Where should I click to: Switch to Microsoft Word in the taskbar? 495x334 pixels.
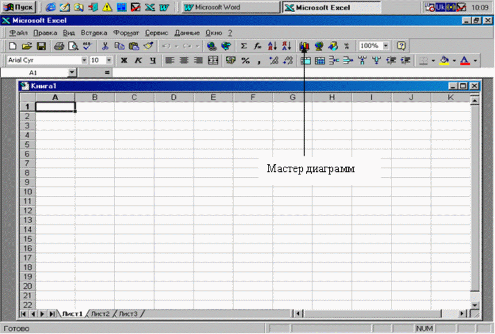click(x=231, y=7)
